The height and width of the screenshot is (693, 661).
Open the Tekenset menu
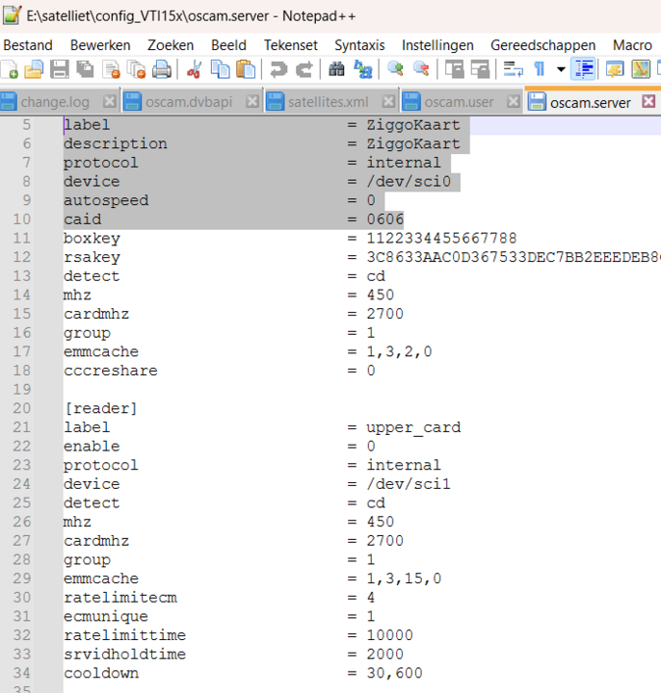coord(291,45)
